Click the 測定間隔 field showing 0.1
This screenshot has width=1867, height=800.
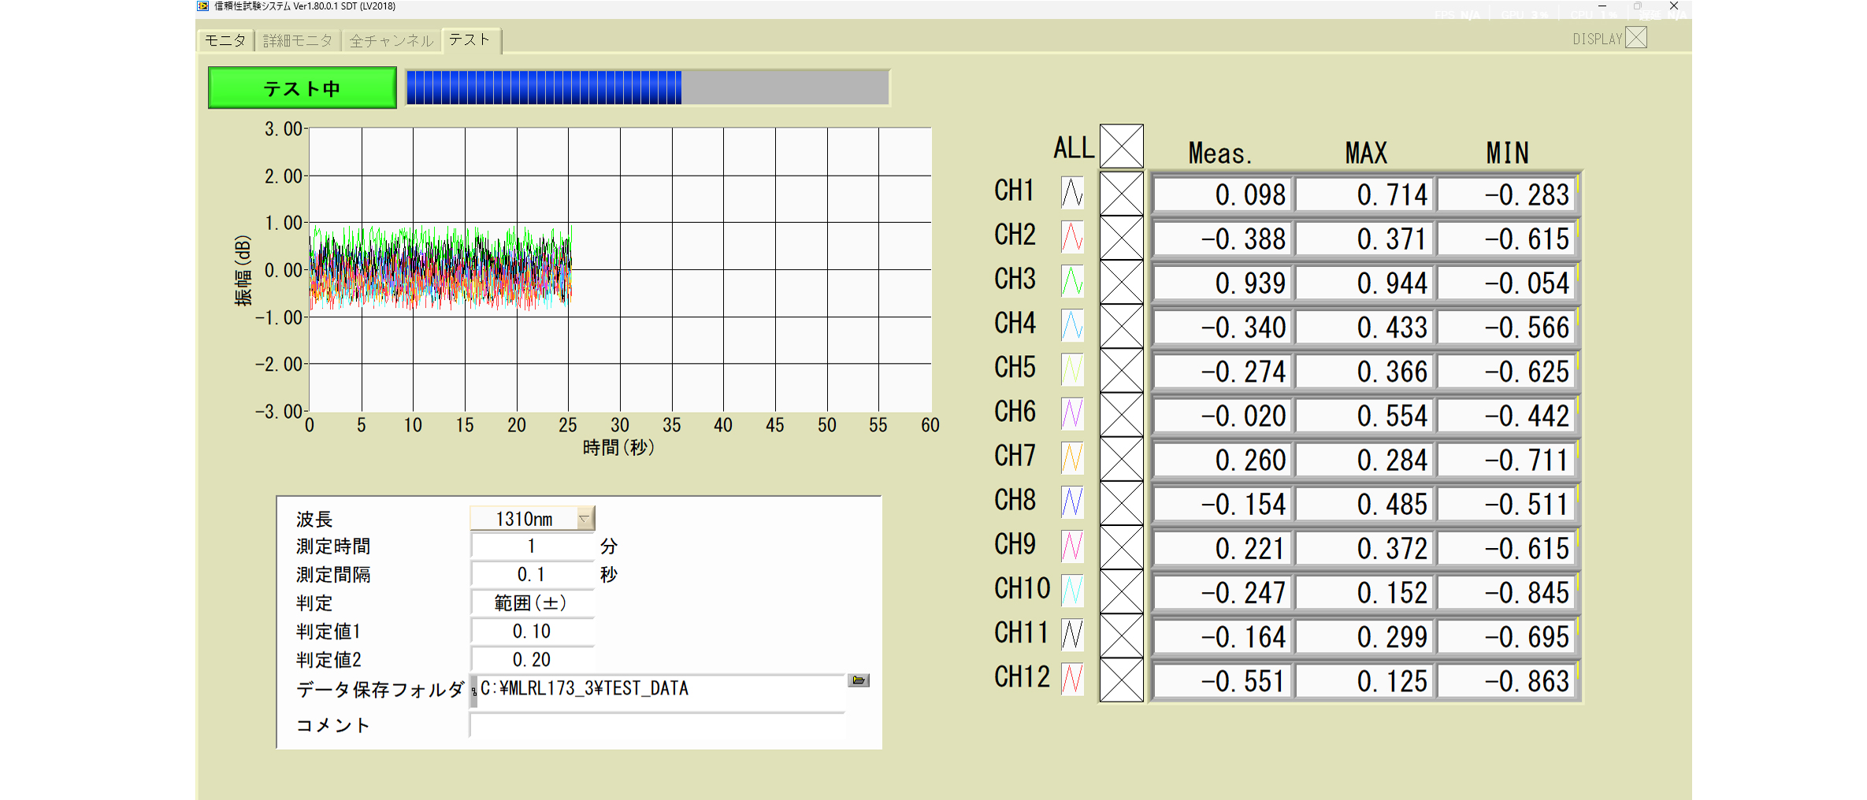pyautogui.click(x=532, y=574)
